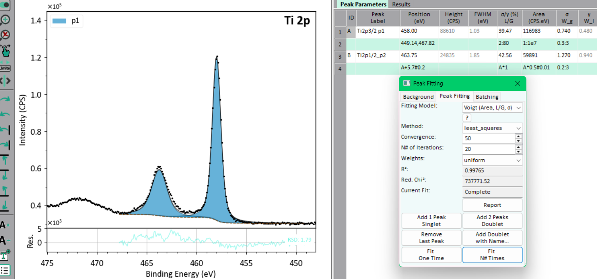Switch to the Batching tab
Screen dimensions: 597x279
[x=487, y=97]
